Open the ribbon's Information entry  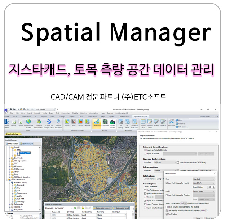click(x=182, y=127)
